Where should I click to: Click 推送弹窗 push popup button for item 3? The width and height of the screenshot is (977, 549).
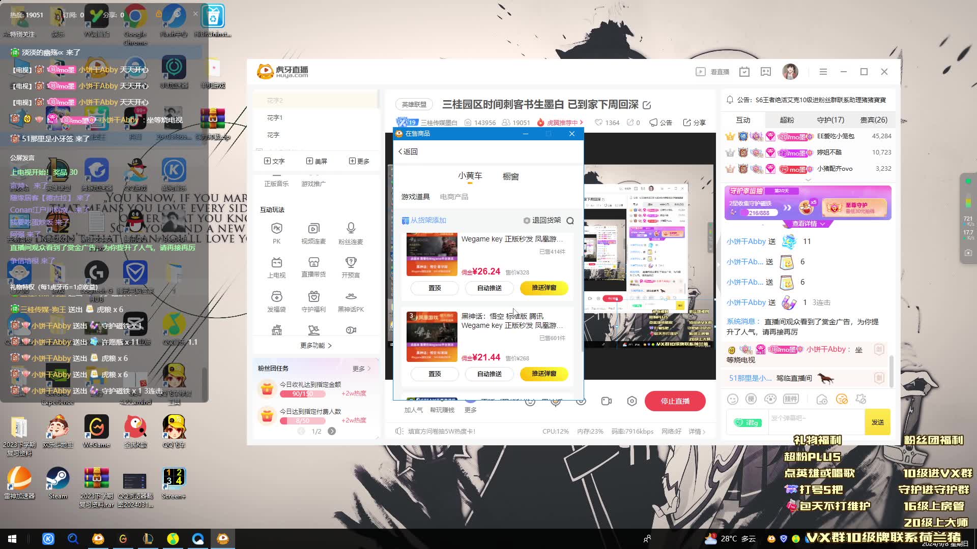(544, 374)
